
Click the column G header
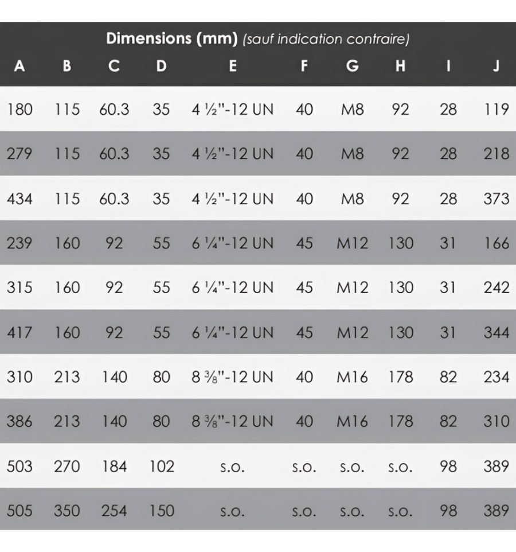point(353,66)
